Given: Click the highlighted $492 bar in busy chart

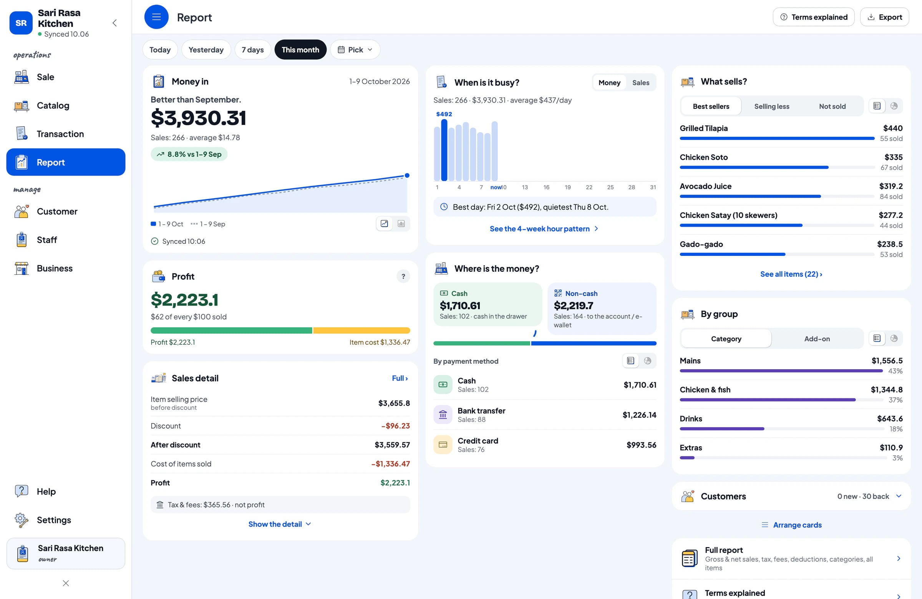Looking at the screenshot, I should (x=444, y=150).
